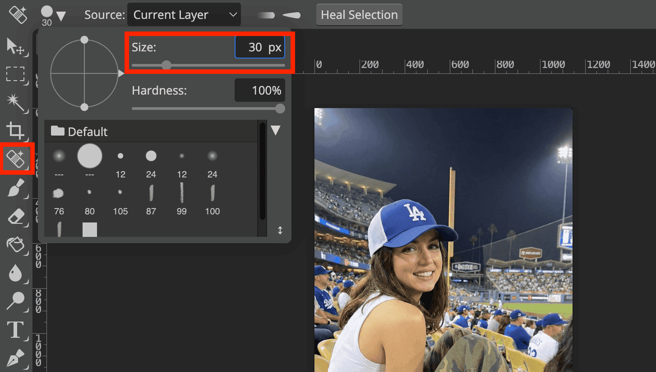Viewport: 656px width, 372px height.
Task: Select the Pen tool
Action: [16, 358]
